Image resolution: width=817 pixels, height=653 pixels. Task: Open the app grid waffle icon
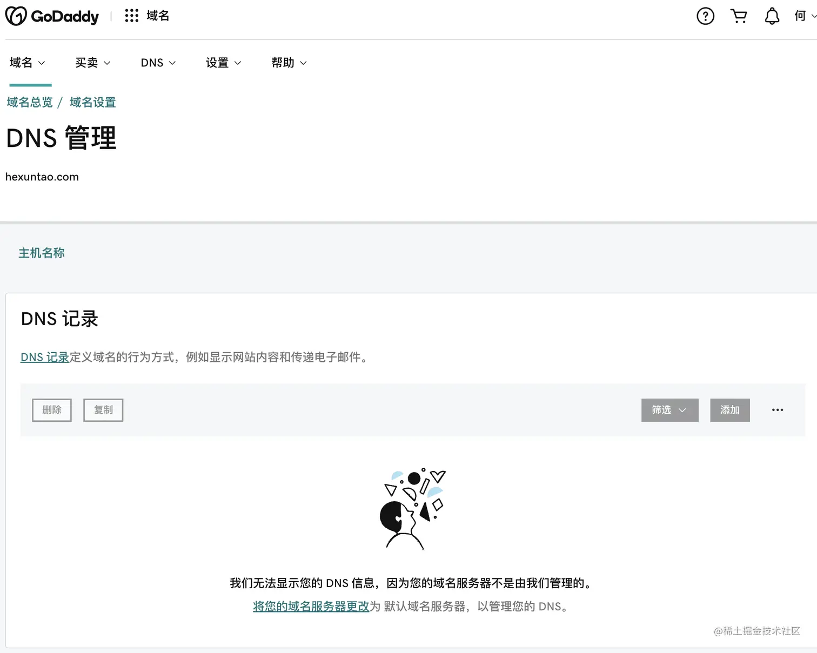coord(131,16)
